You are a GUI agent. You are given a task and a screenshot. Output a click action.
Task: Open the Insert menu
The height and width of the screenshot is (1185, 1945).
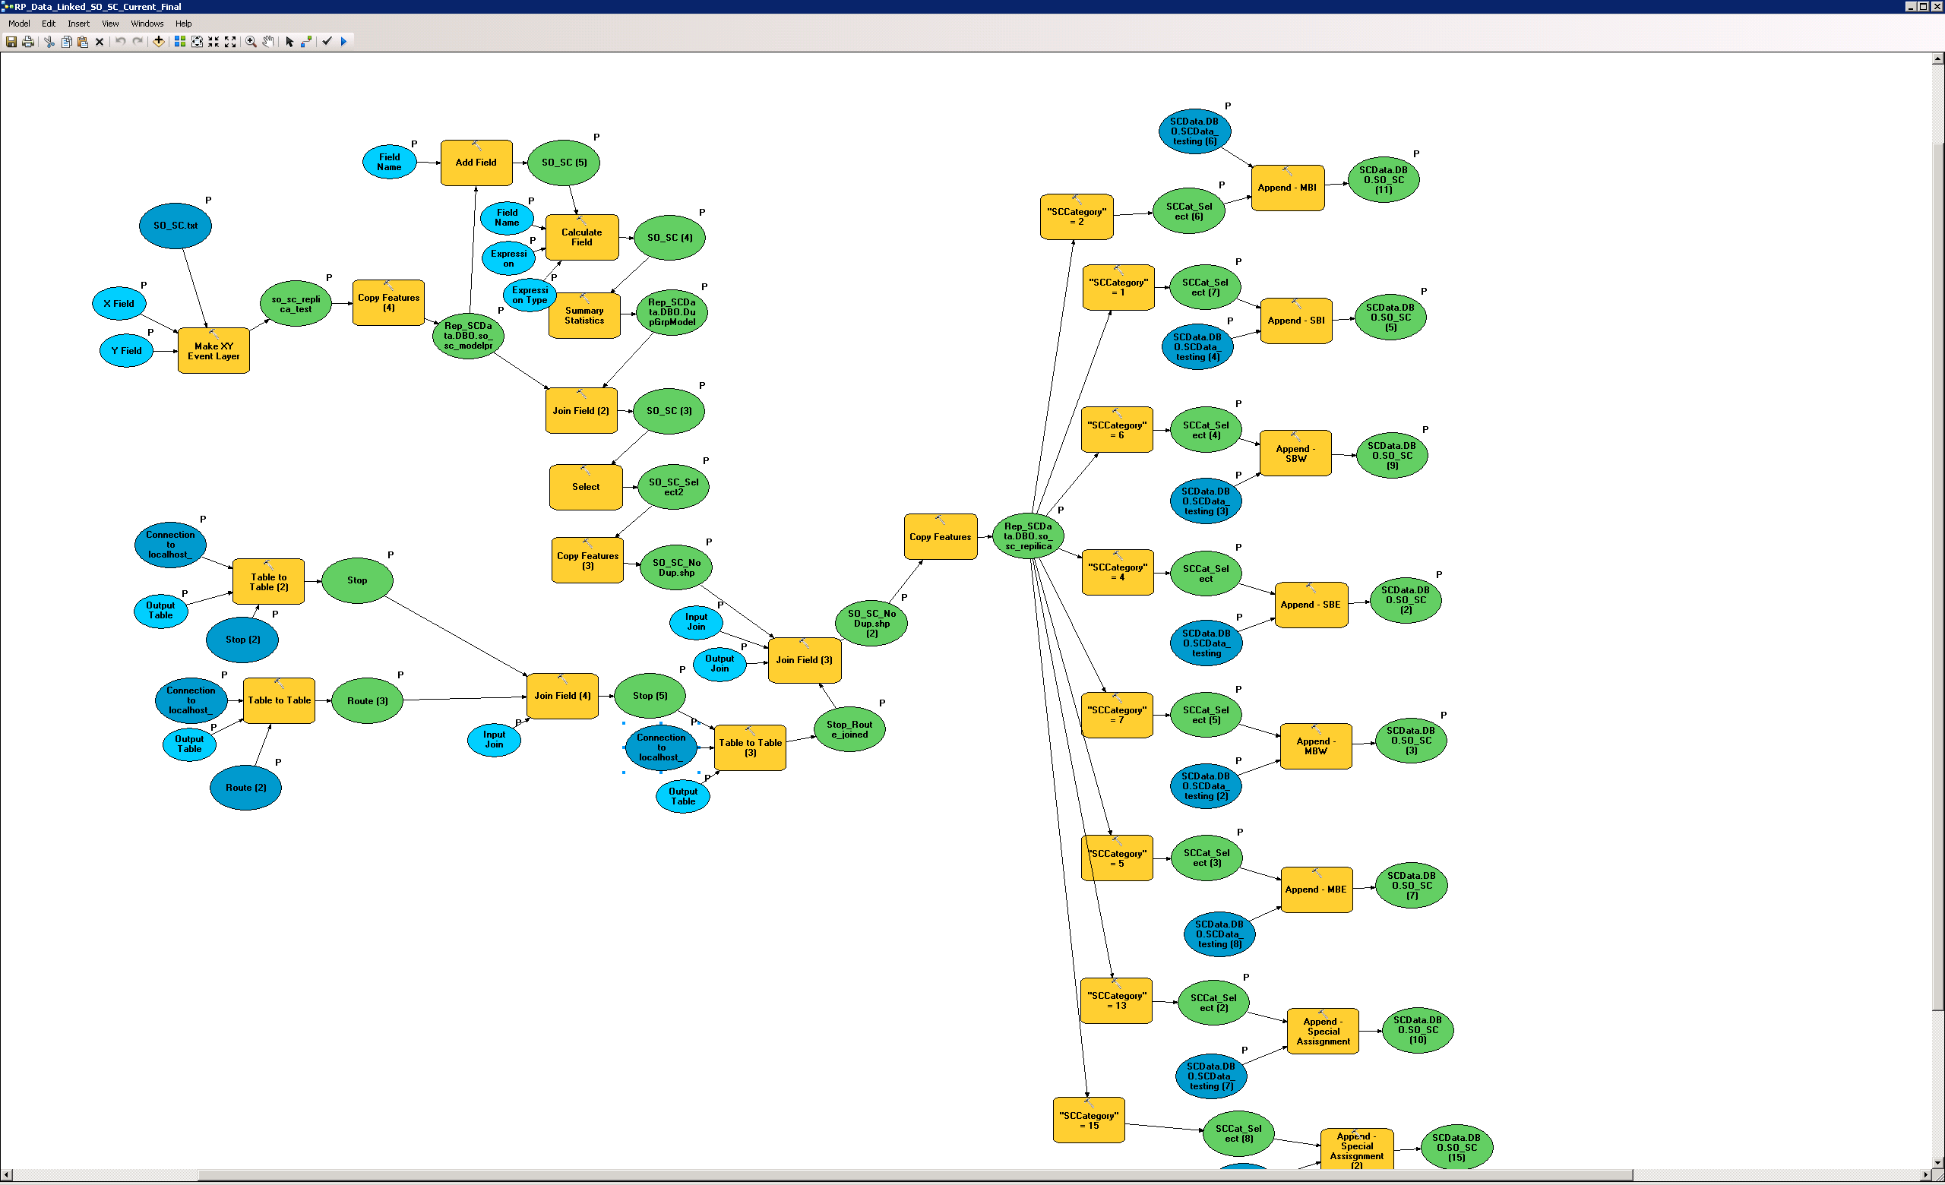tap(78, 24)
